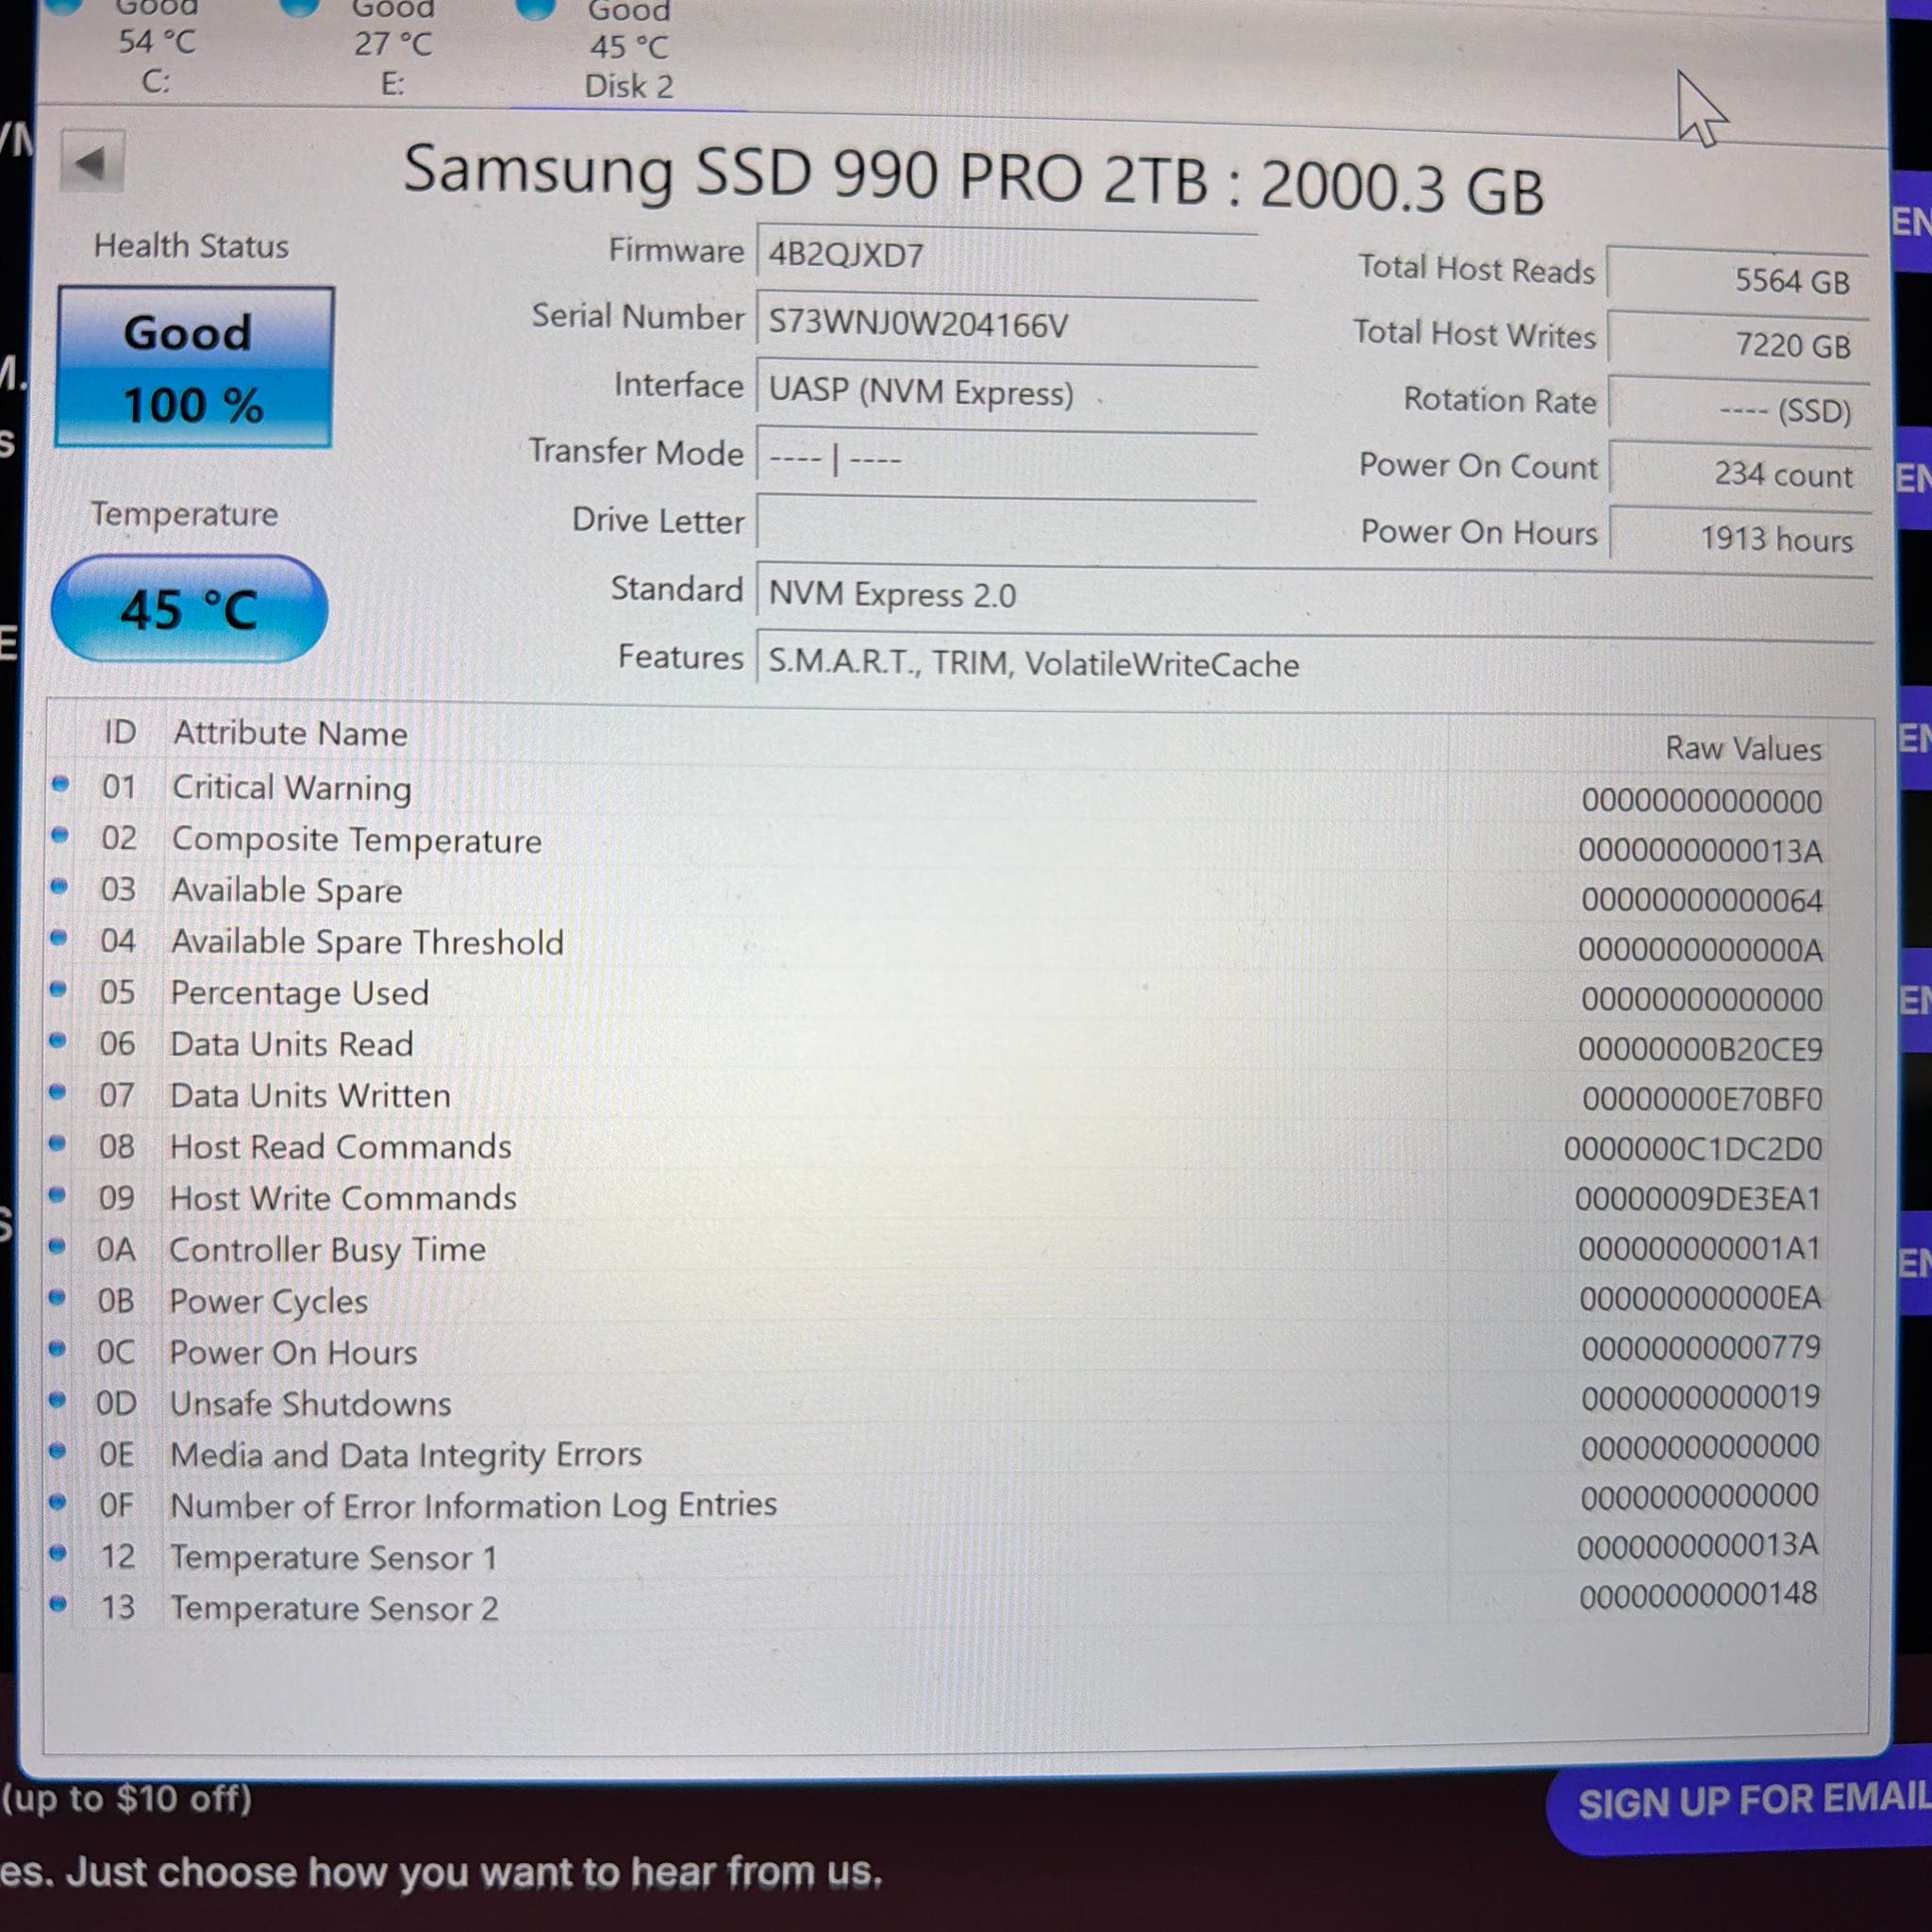The height and width of the screenshot is (1932, 1932).
Task: Click the Raw Values column header
Action: coord(1743,748)
